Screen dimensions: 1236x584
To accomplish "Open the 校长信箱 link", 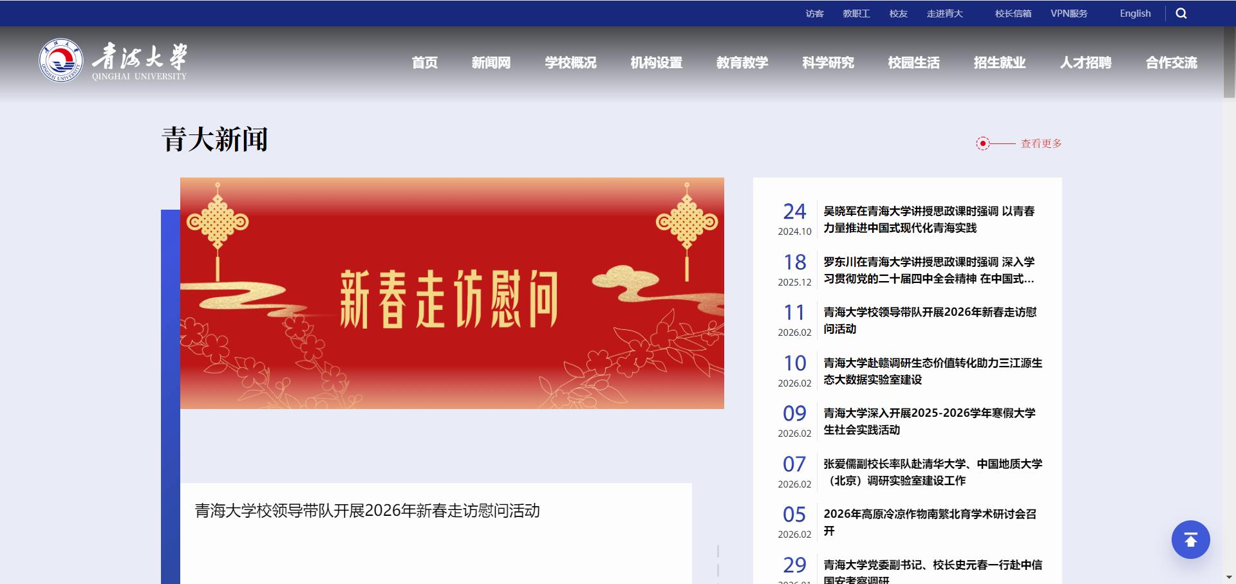I will coord(1013,12).
